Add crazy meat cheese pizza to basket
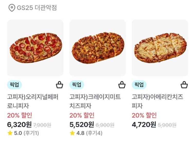 pos(122,85)
